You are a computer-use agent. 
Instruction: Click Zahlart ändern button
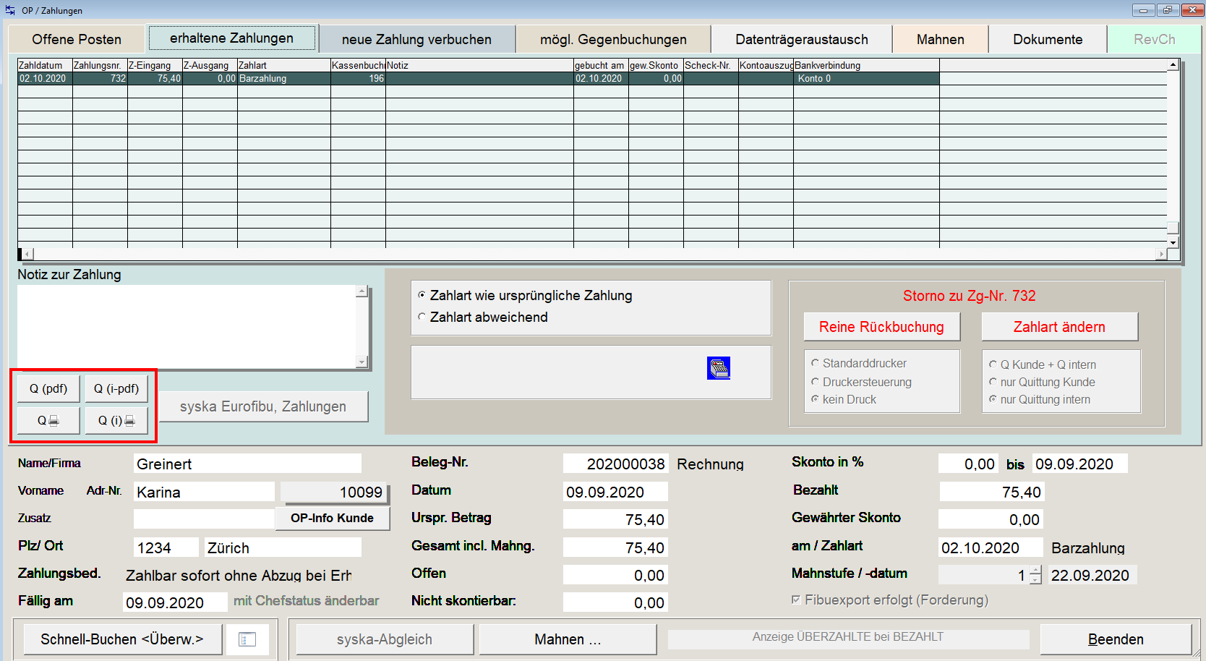[1059, 327]
